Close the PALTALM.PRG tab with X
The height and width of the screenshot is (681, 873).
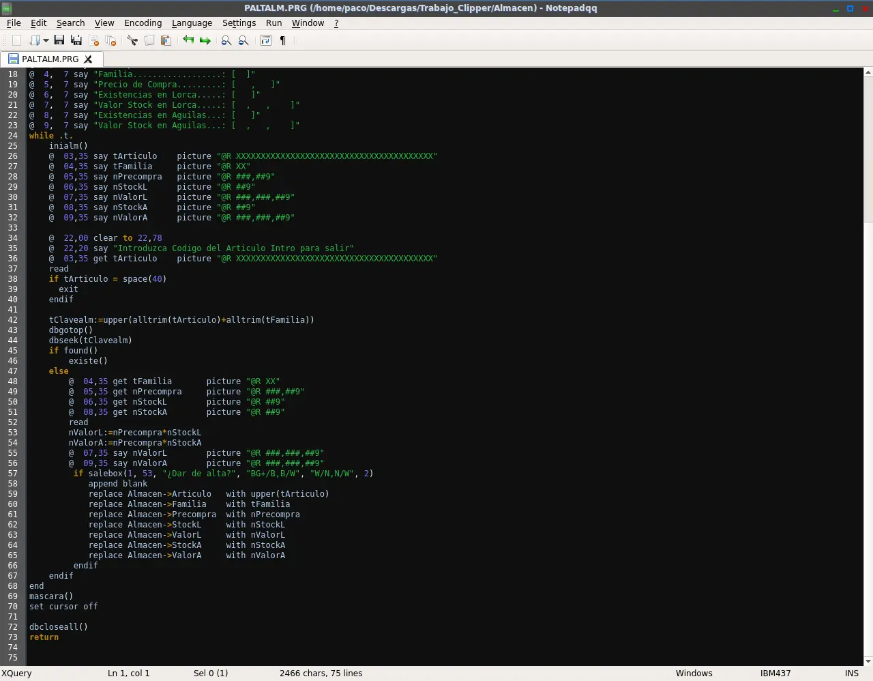pos(88,59)
